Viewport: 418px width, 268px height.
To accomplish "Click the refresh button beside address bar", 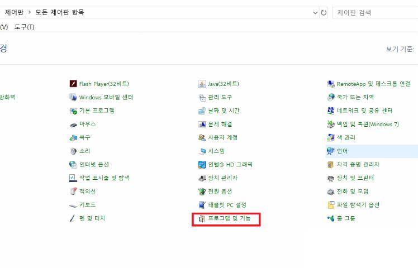I will click(x=324, y=12).
